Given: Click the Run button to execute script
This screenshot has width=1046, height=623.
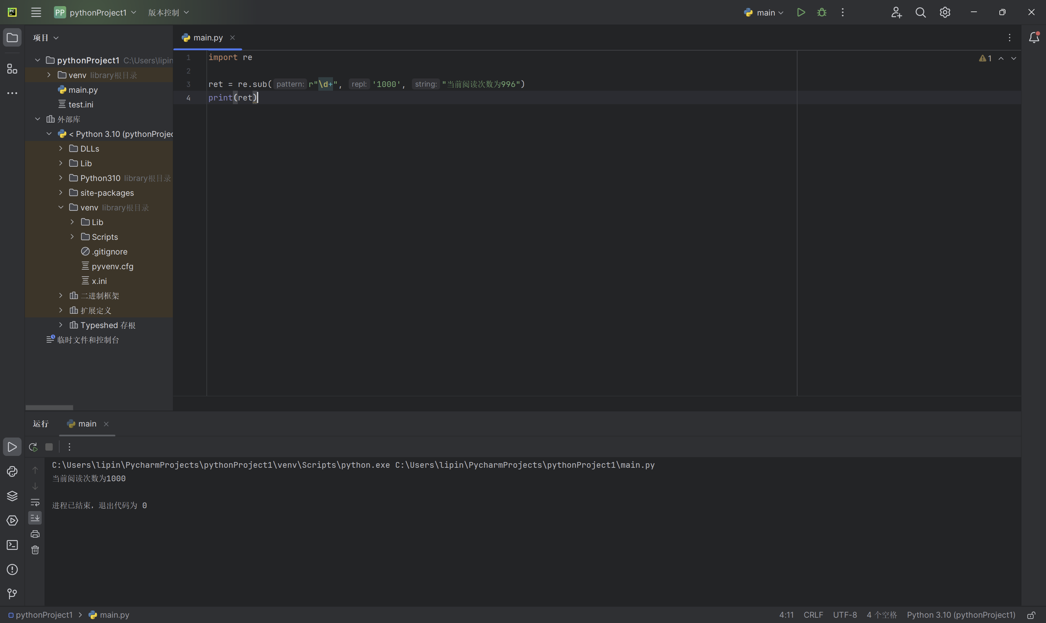Looking at the screenshot, I should (800, 13).
